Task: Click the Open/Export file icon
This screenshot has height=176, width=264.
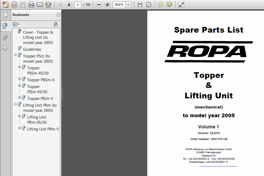Action: (x=14, y=5)
